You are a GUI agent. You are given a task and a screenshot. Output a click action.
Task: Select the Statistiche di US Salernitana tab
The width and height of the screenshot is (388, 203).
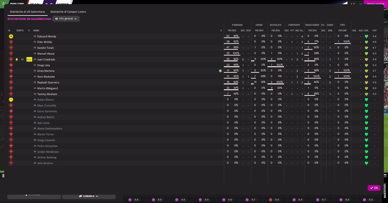27,12
